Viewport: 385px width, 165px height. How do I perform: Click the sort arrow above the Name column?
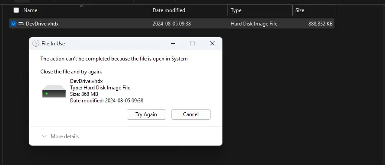(81, 6)
